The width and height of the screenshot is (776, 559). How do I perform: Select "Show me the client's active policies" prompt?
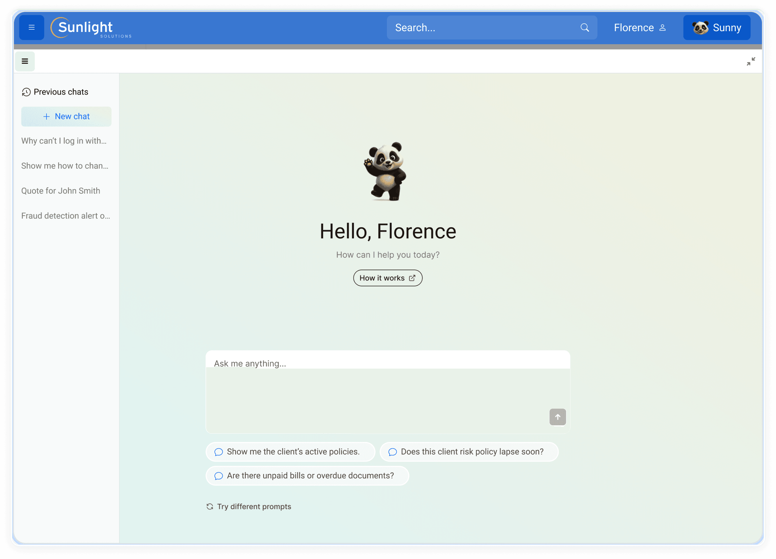click(290, 452)
